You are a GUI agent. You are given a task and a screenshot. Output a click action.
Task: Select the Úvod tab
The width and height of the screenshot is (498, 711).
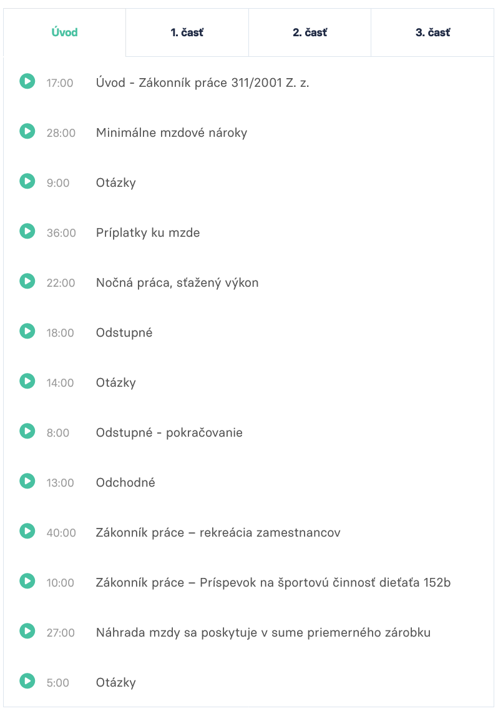point(64,32)
